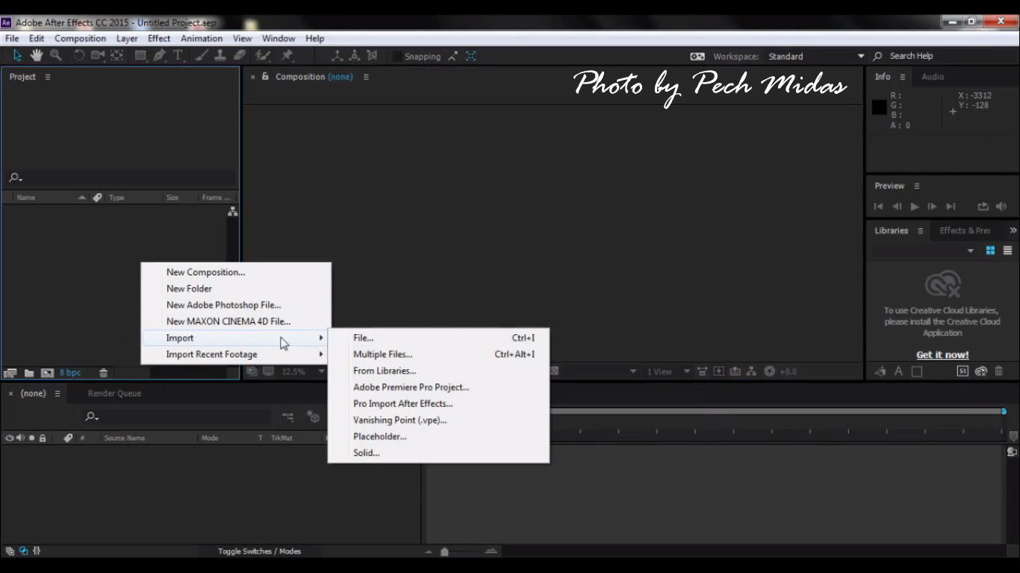Open project flowchart icon in Project panel
The height and width of the screenshot is (573, 1020).
[x=233, y=212]
